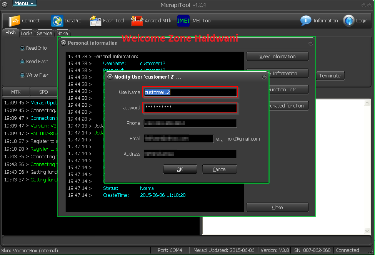Click the Skin: VolcanoBox (internal) status text

(29, 250)
